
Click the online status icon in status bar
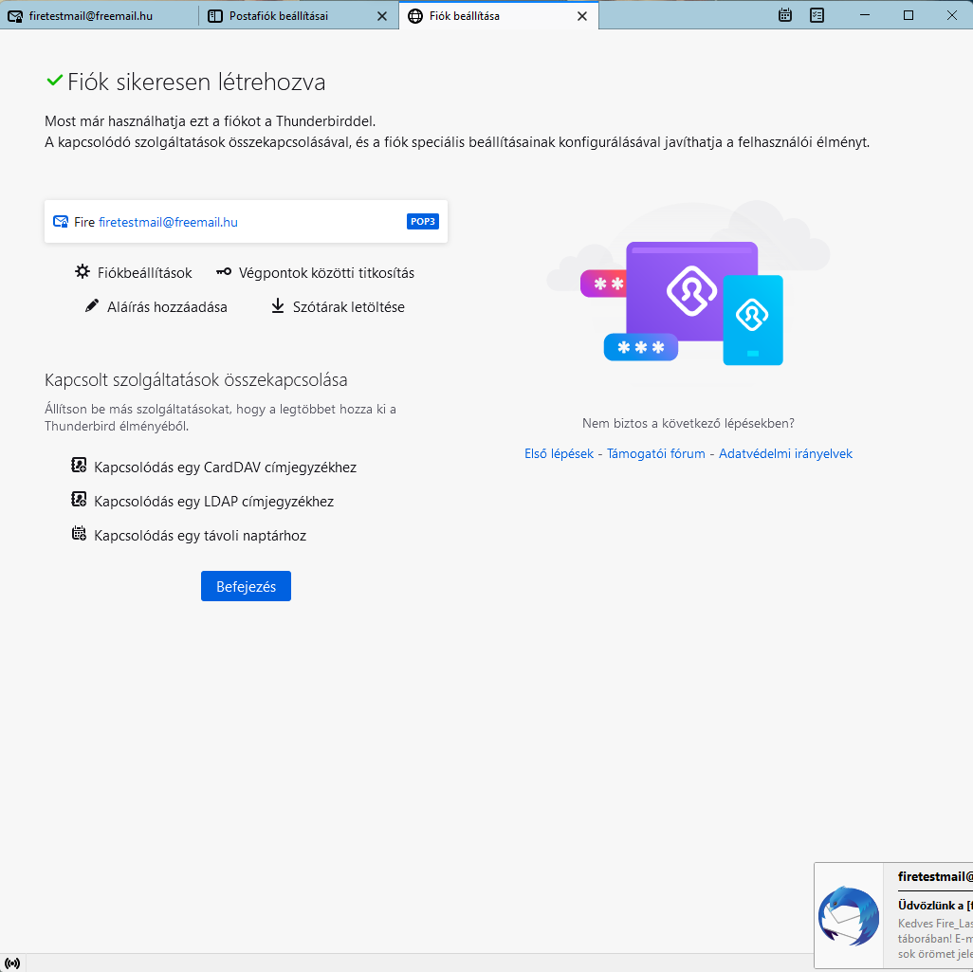(x=12, y=963)
